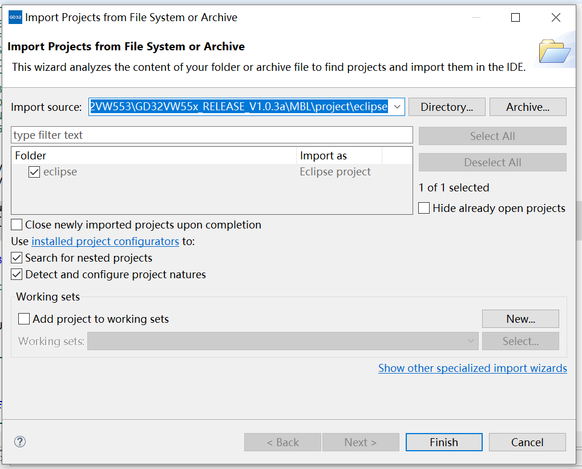Open installed project configurators link

(x=106, y=242)
